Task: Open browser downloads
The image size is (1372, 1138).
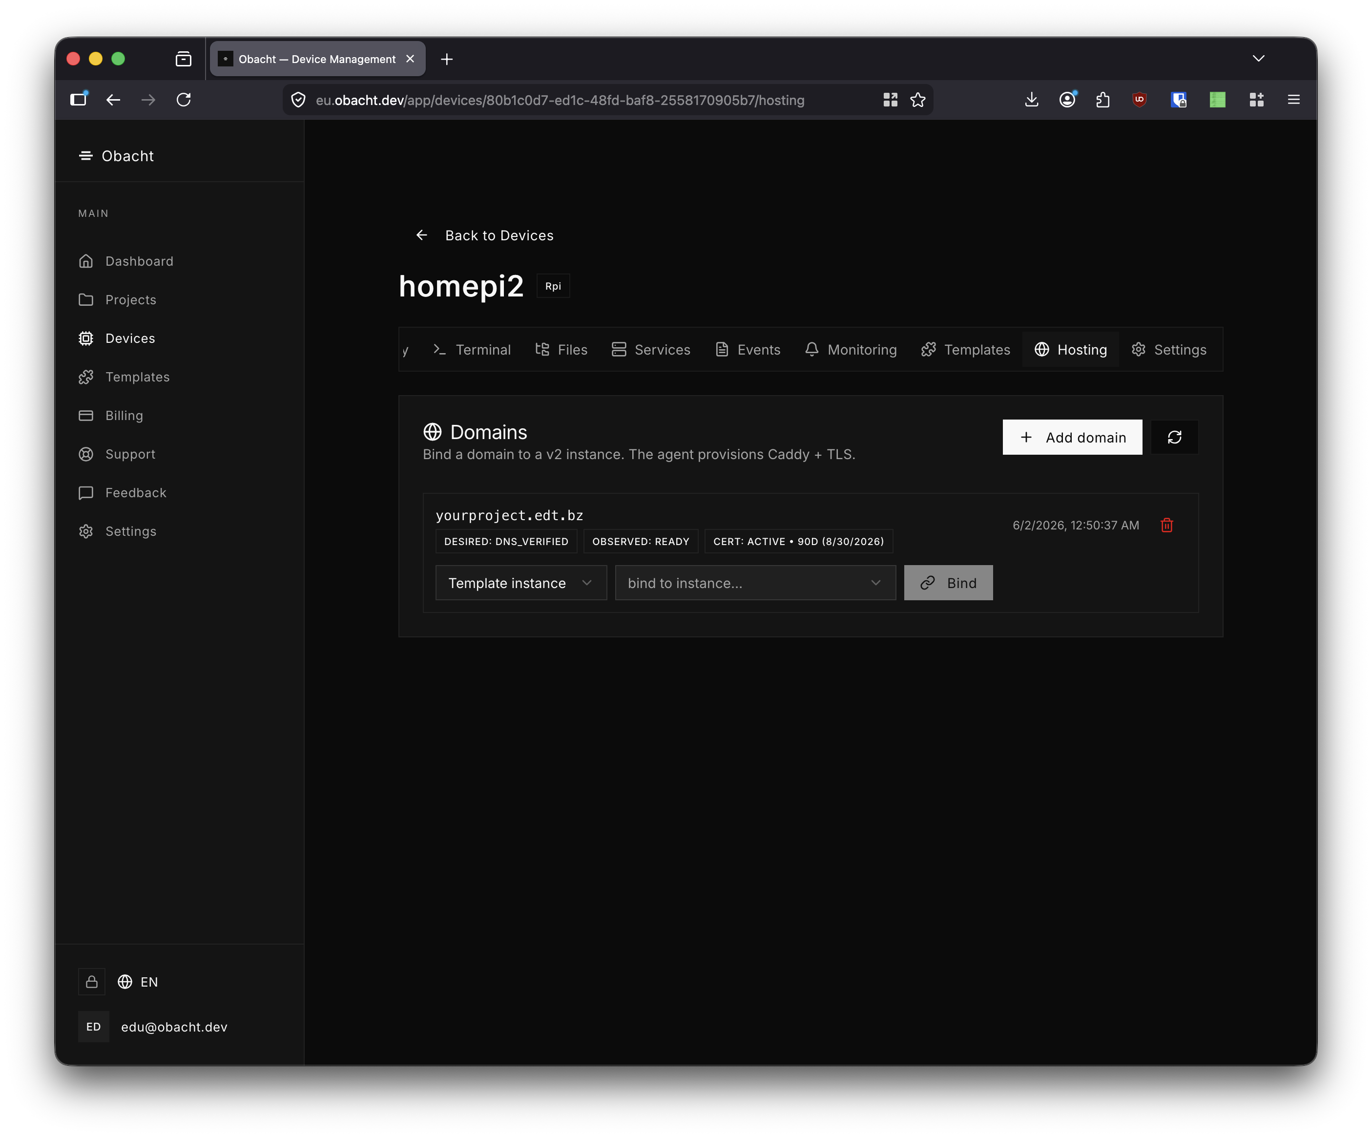Action: coord(1031,99)
